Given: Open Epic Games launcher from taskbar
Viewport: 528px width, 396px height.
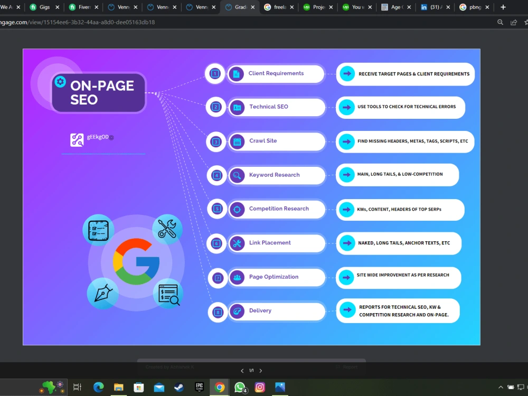Looking at the screenshot, I should (200, 387).
